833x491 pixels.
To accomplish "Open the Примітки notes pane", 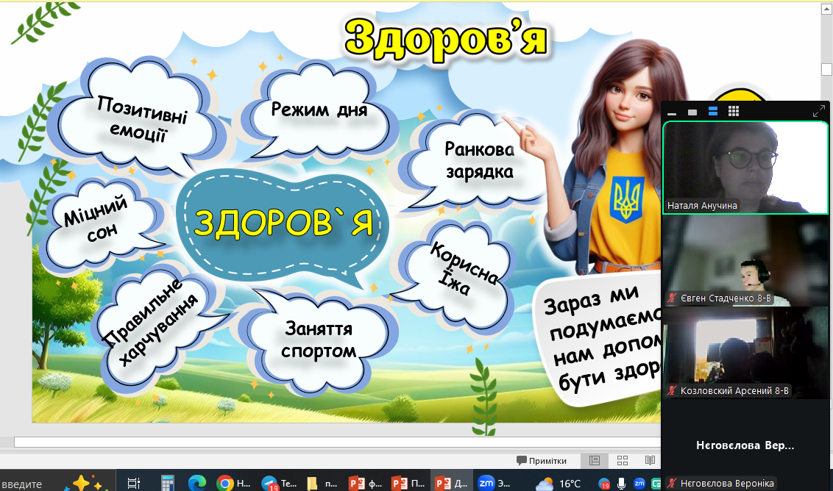I will [542, 461].
